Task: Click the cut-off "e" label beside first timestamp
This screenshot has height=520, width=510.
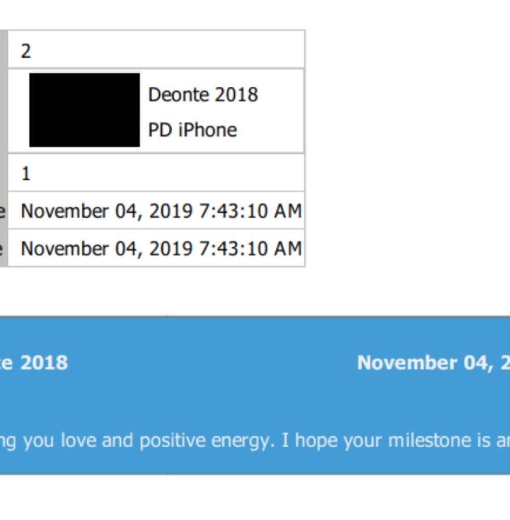Action: 3,211
